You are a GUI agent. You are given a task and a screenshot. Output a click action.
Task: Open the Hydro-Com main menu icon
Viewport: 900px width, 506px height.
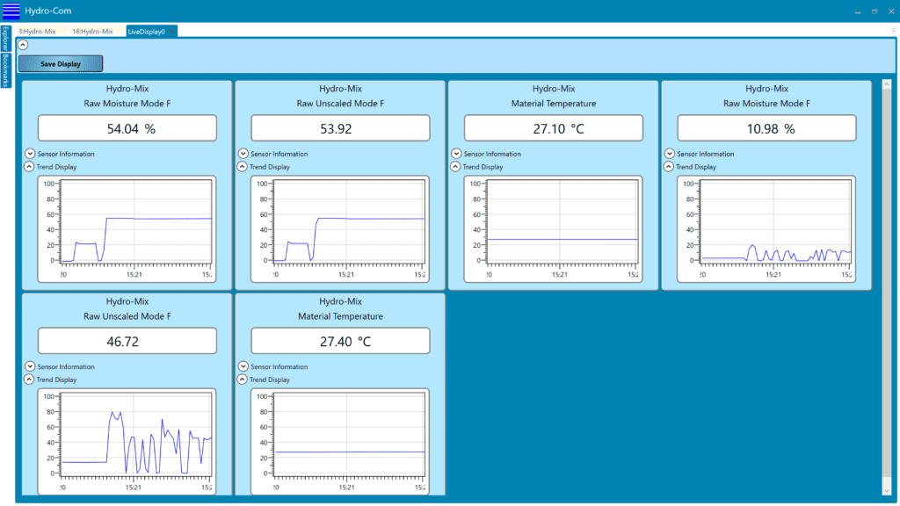pyautogui.click(x=11, y=11)
